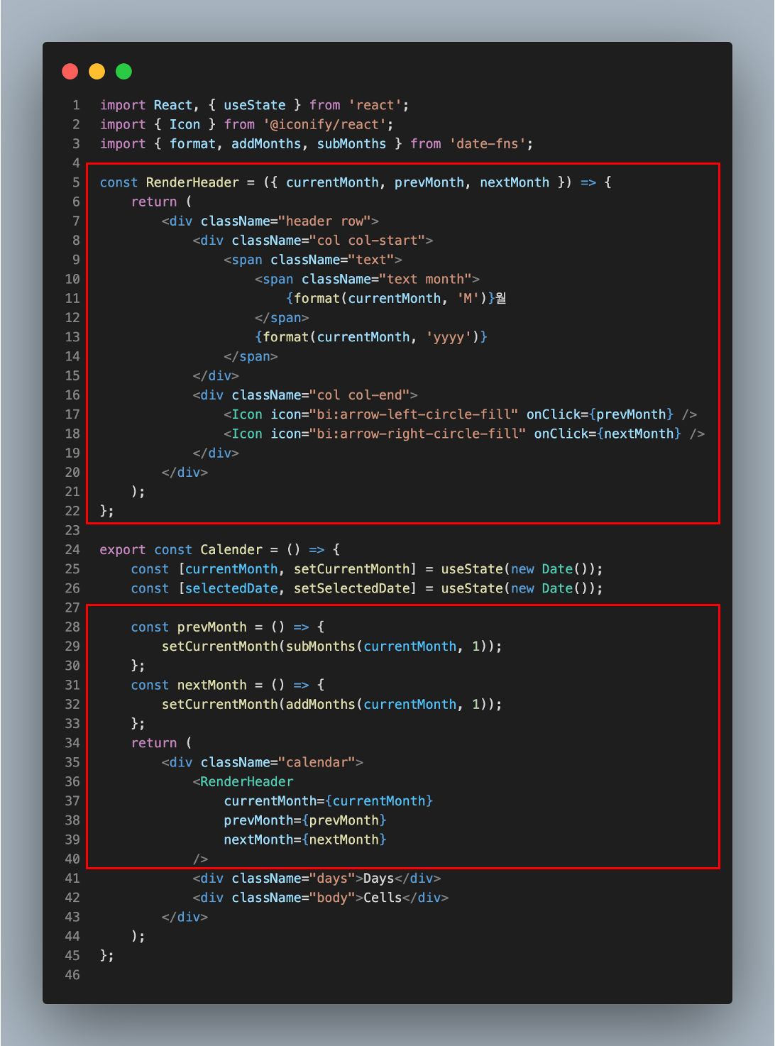Click the 'yyyy' format string
Screen dimensions: 775x1046
tap(449, 337)
